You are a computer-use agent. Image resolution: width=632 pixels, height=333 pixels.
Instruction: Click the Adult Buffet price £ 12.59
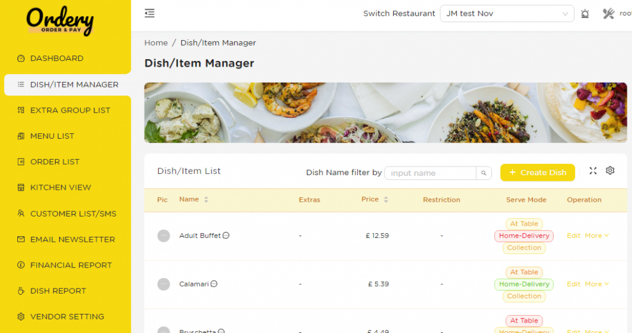(377, 236)
